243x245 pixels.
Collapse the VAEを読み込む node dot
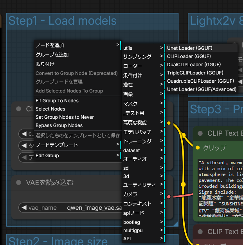pos(19,182)
